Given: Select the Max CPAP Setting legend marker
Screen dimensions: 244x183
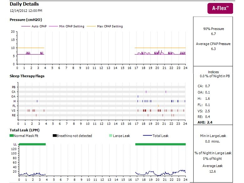Looking at the screenshot, I should 91,26.
